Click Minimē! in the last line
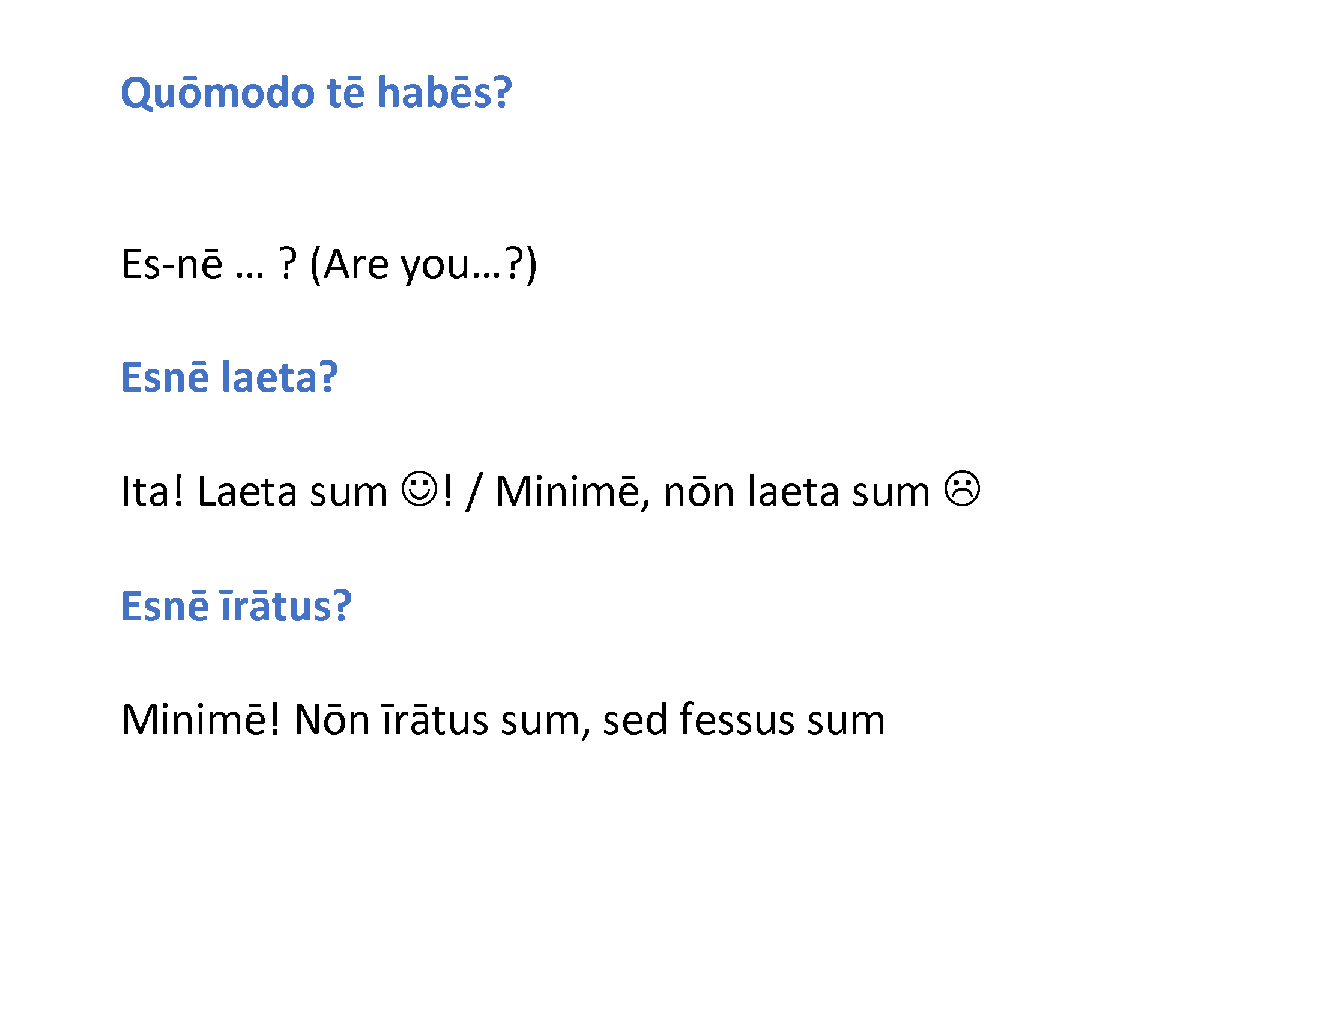 pos(201,720)
